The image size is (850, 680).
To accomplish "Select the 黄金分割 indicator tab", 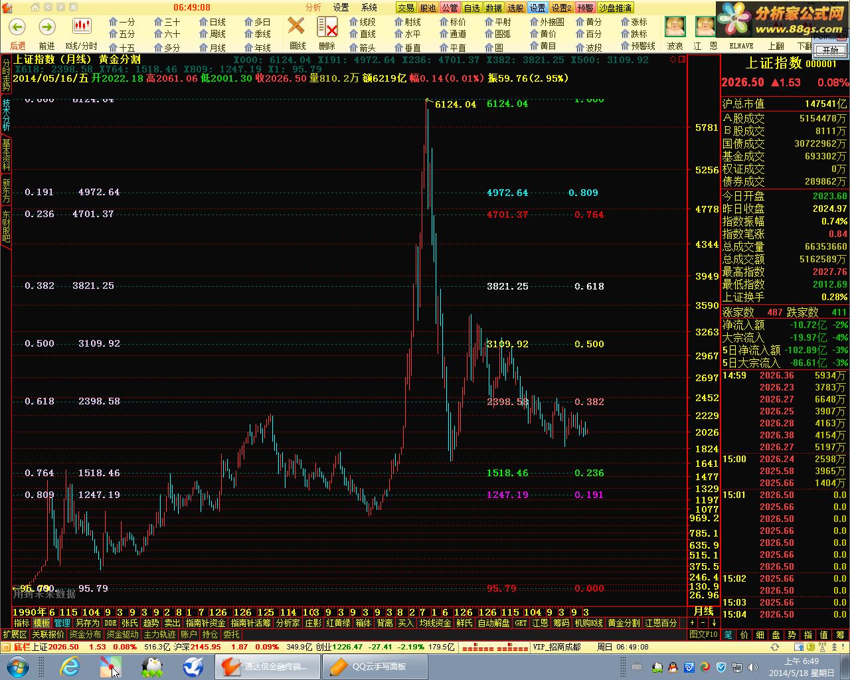I will 624,623.
